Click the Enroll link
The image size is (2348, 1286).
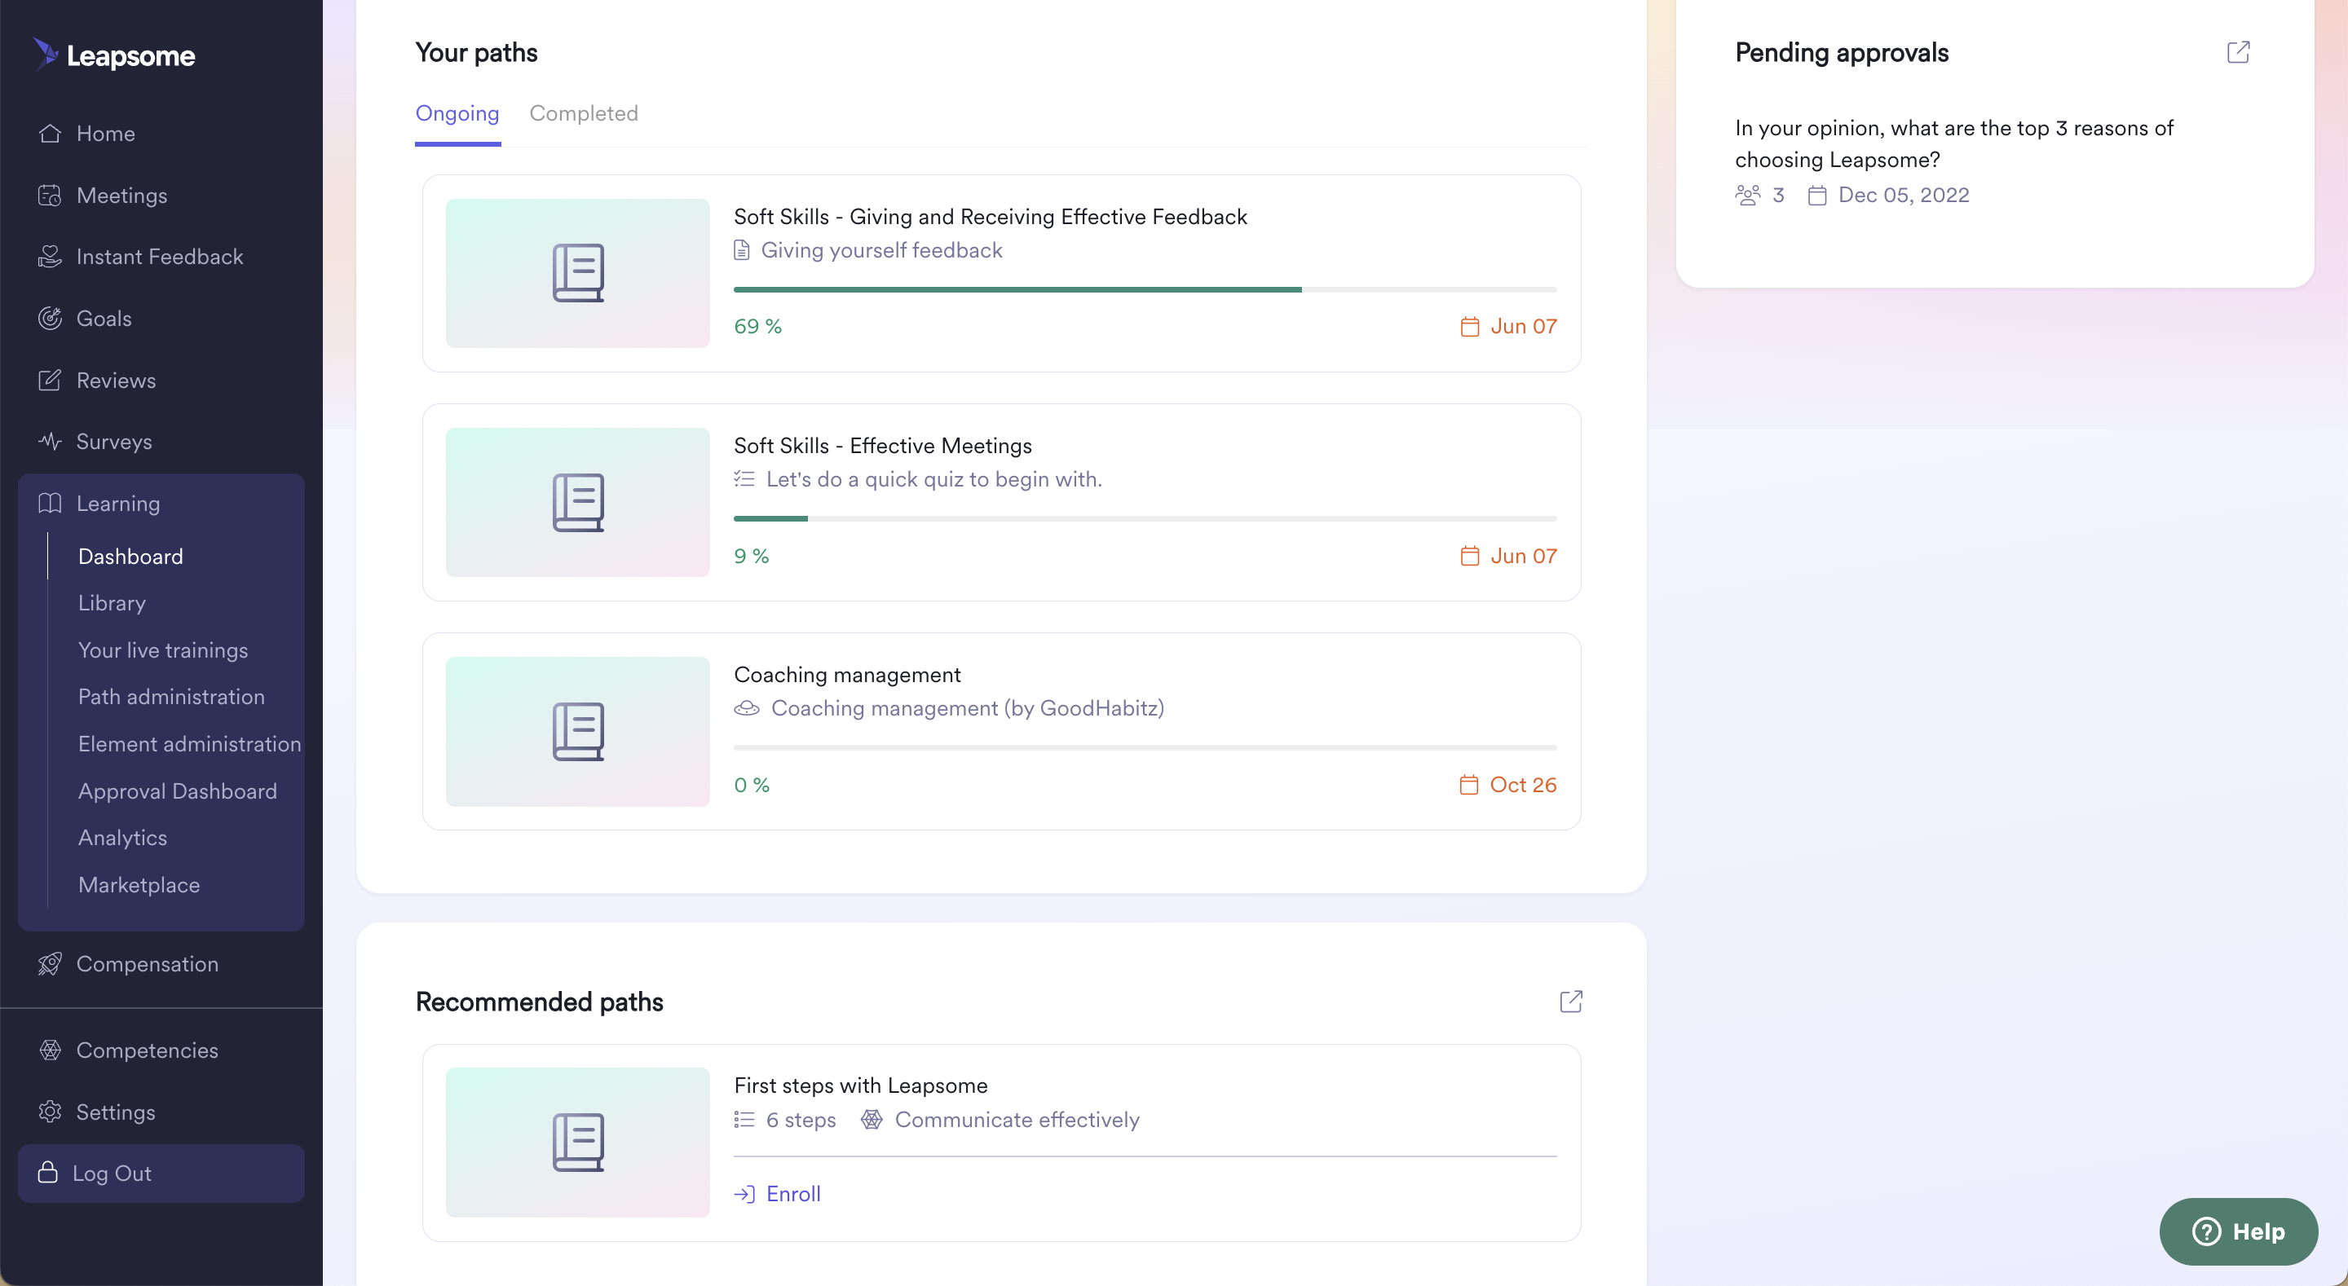coord(793,1194)
